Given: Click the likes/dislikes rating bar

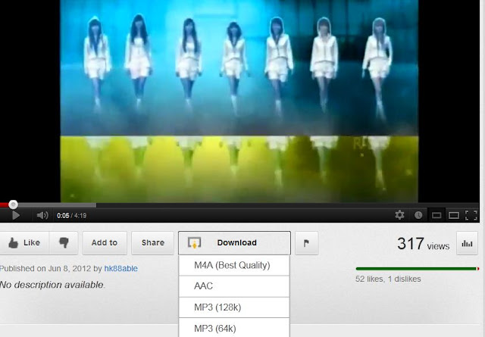Looking at the screenshot, I should click(418, 269).
